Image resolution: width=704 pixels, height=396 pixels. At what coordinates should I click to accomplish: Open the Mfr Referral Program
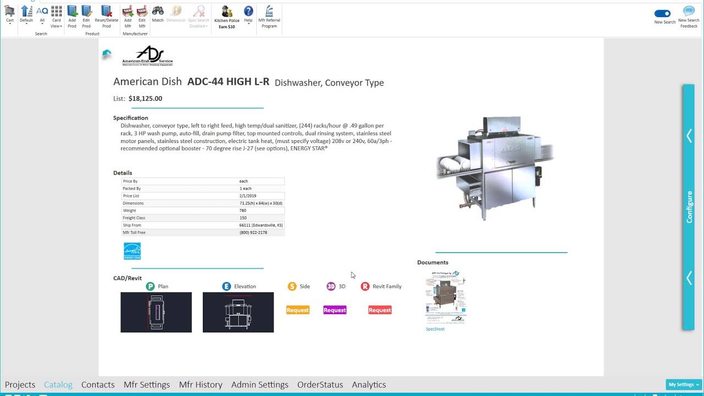(269, 17)
